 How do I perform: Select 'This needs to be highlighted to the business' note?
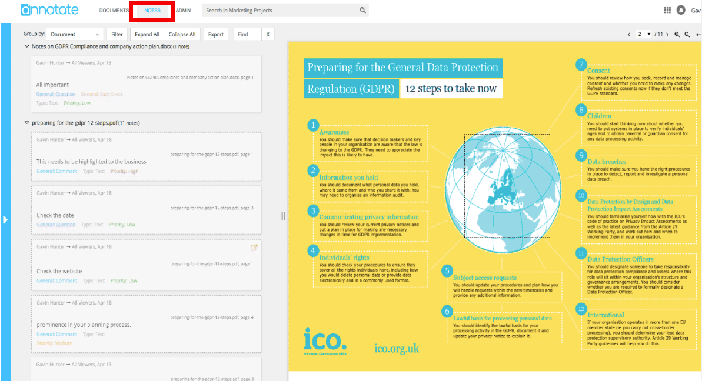click(x=146, y=156)
